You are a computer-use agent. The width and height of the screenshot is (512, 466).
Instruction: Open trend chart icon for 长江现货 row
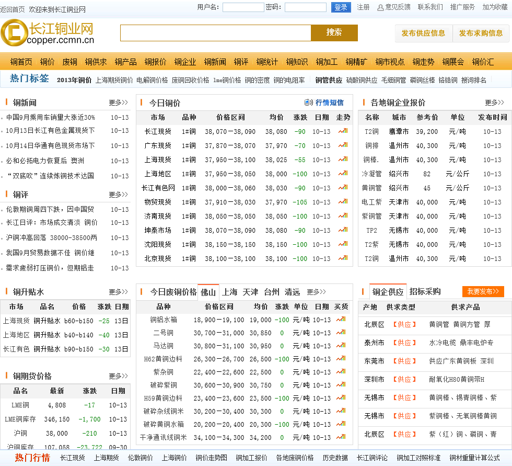click(x=343, y=131)
